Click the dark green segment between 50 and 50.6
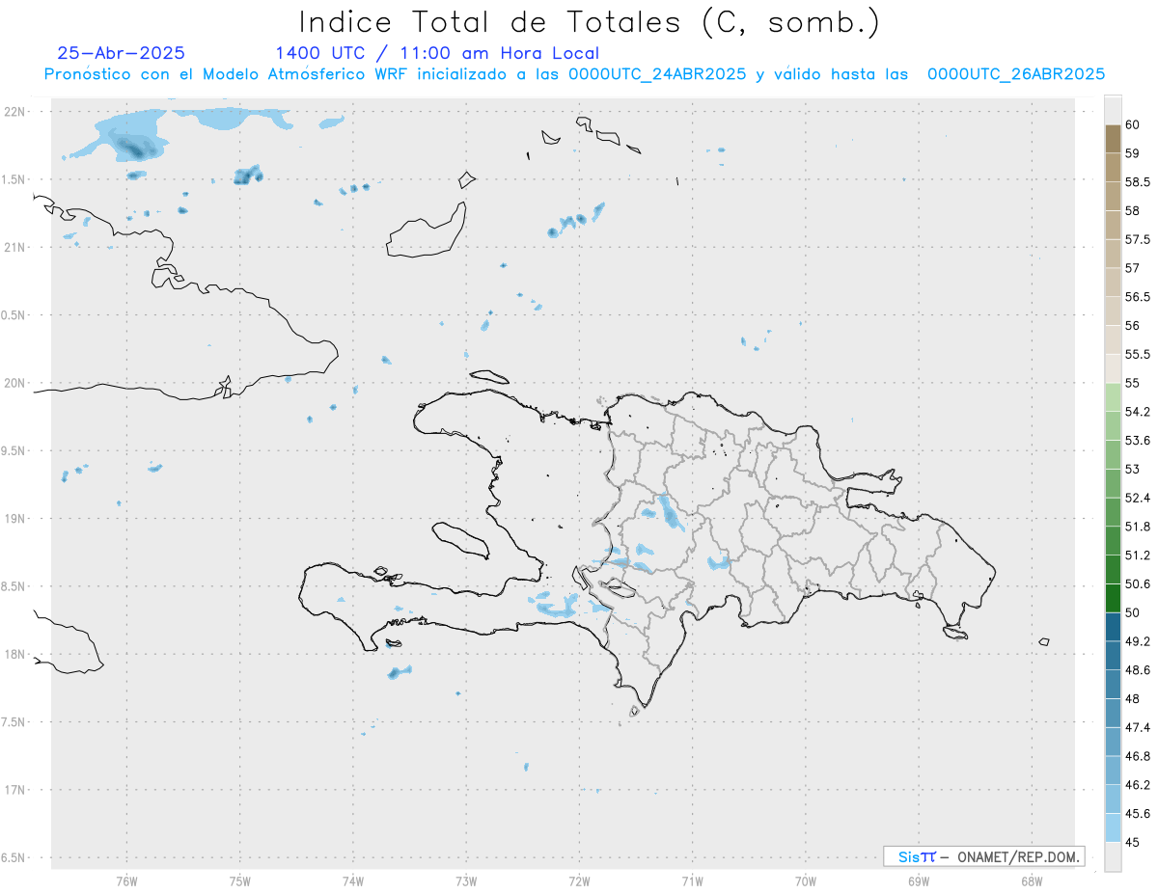Viewport: 1158px width, 894px height. click(1113, 598)
